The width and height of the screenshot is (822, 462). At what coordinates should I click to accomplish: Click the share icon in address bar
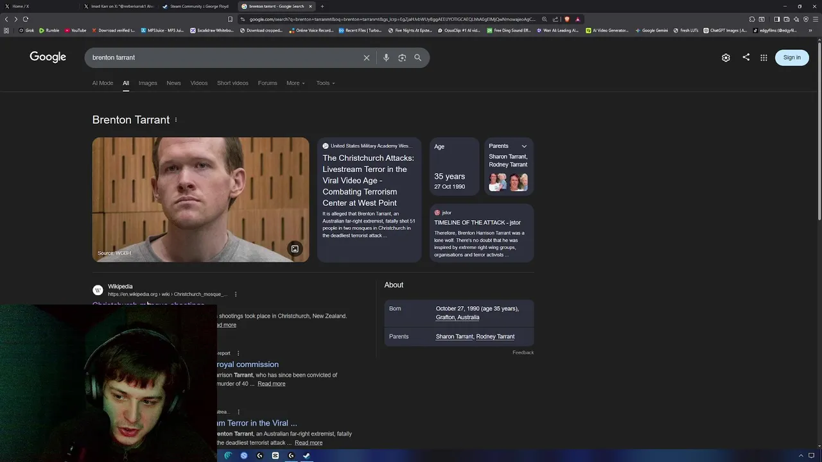point(555,19)
